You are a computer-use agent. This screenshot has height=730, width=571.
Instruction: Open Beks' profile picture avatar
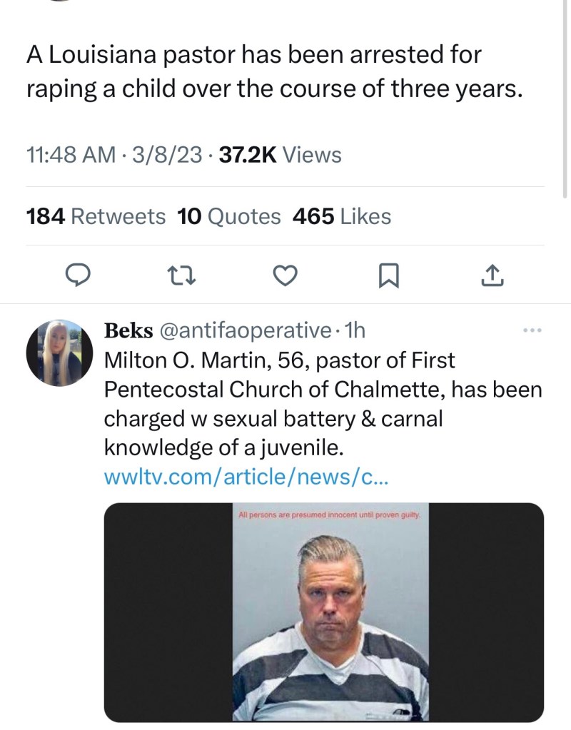[59, 353]
